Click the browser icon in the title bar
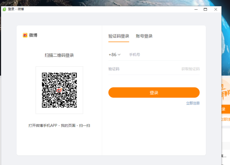Image resolution: width=230 pixels, height=165 pixels. 4,9
